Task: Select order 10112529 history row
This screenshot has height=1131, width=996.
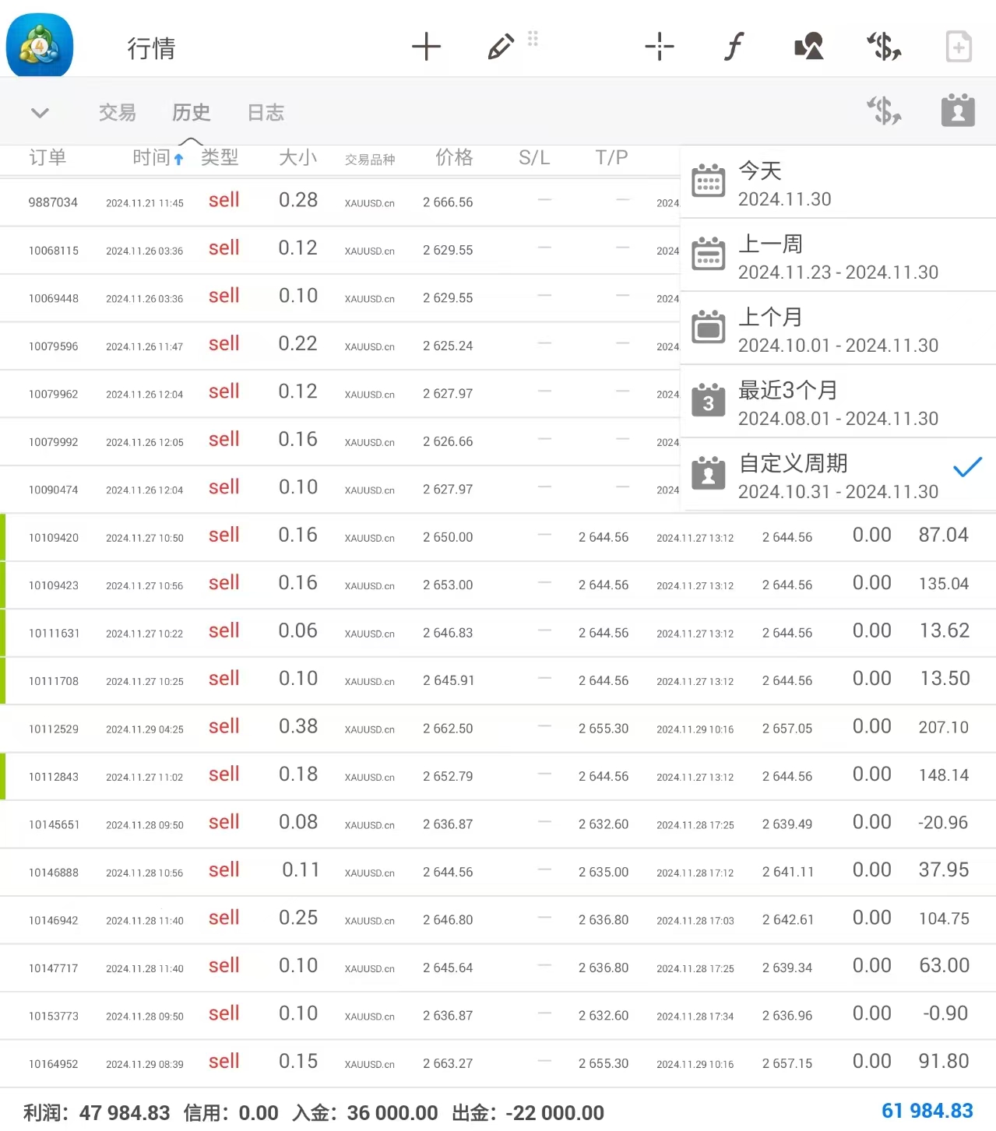Action: [x=498, y=729]
